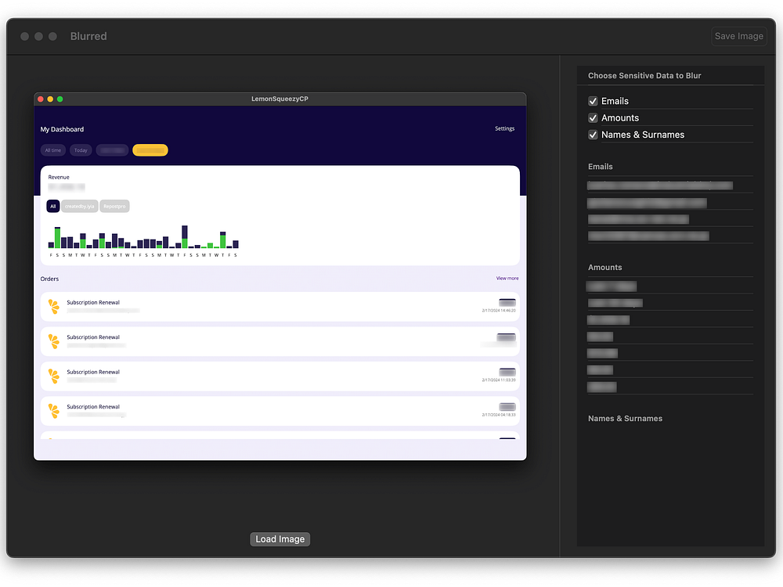
Task: Click the loaded dashboard image preview
Action: coord(280,276)
